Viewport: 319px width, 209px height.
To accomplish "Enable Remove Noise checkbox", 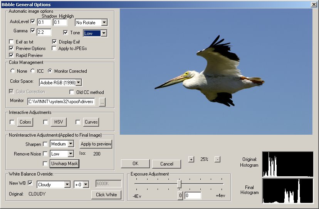I will coord(45,154).
